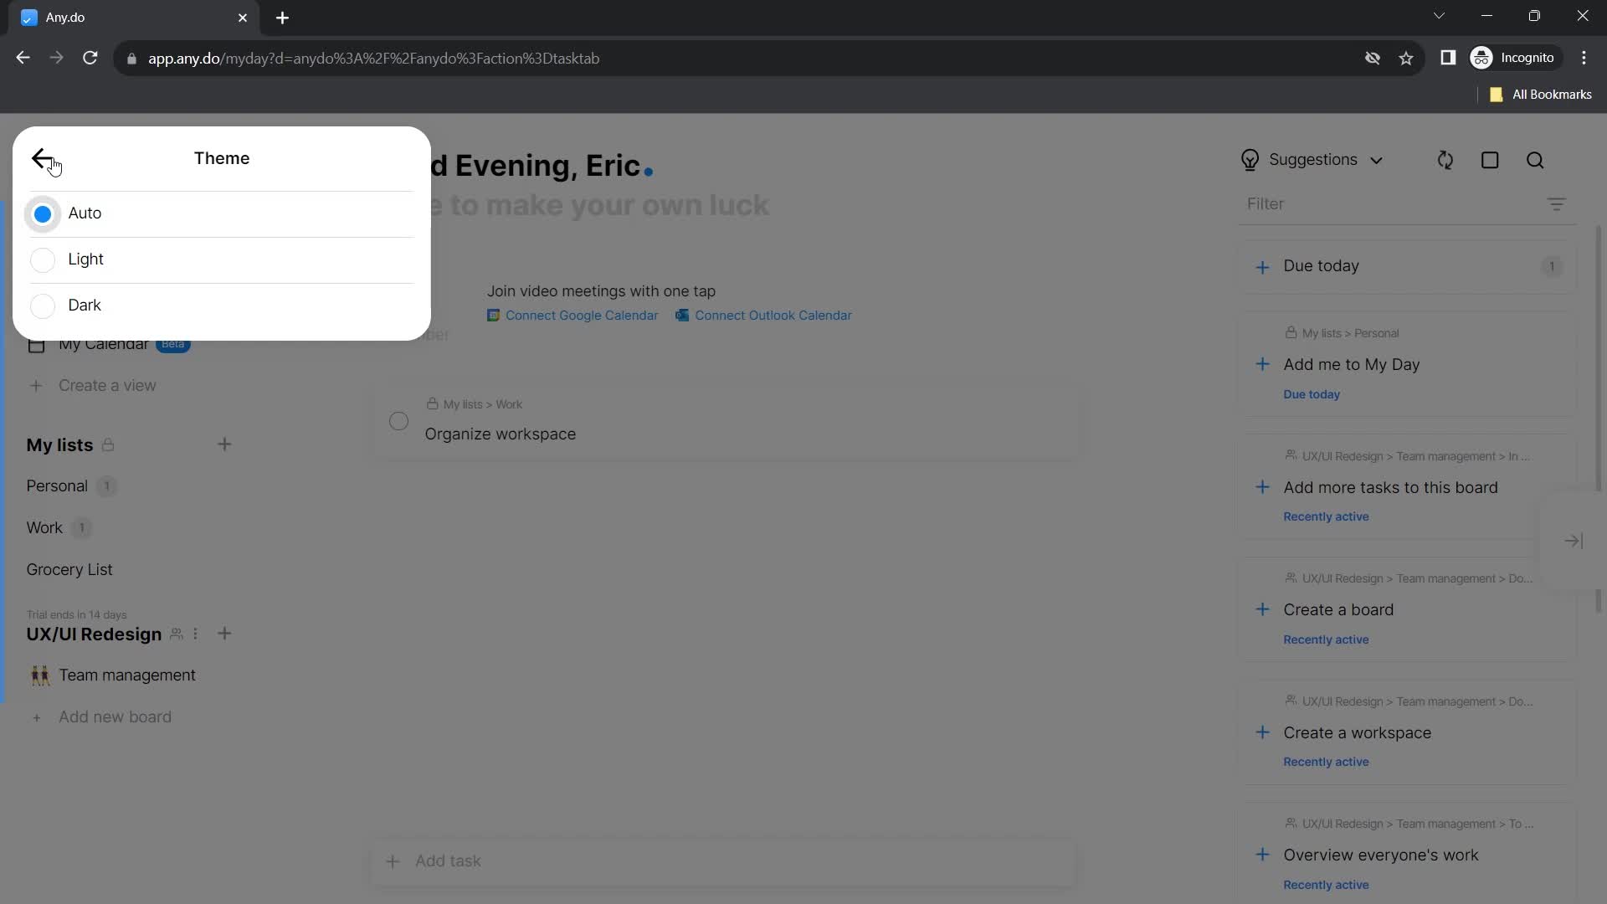This screenshot has width=1607, height=904.
Task: Click the back arrow icon in Theme panel
Action: click(42, 158)
